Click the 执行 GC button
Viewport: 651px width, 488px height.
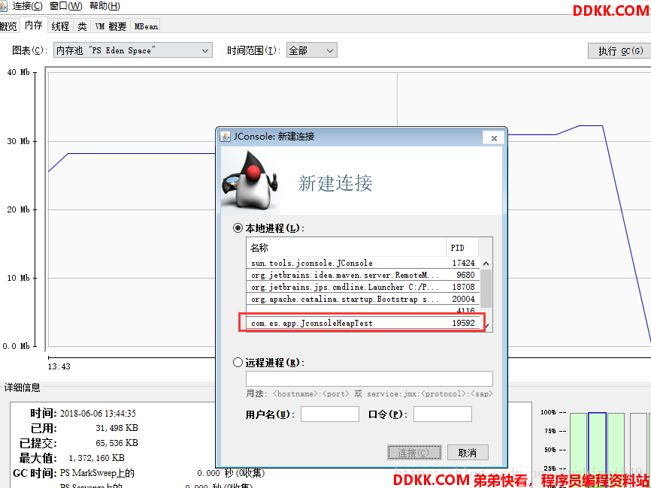(x=620, y=50)
